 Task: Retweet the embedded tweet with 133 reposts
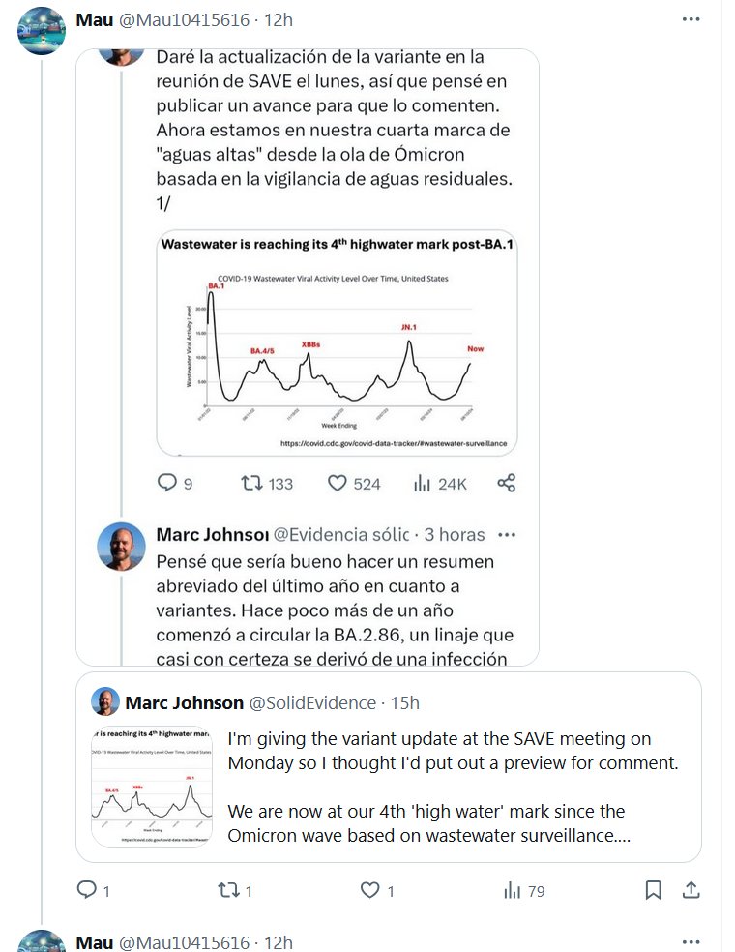tap(252, 483)
